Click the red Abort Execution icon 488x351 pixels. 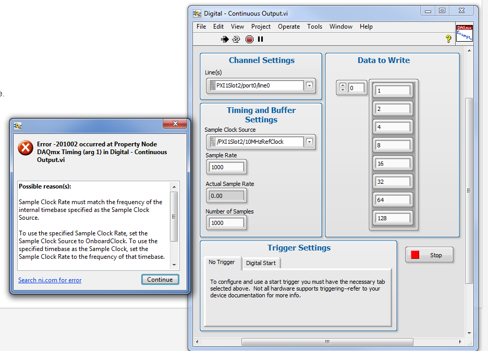(x=249, y=39)
